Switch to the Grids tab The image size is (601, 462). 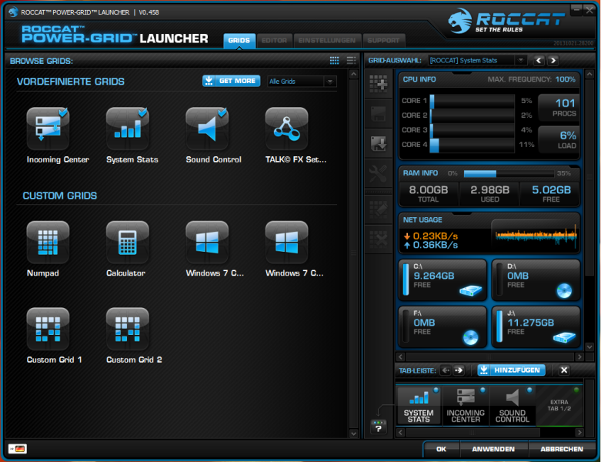pyautogui.click(x=239, y=41)
